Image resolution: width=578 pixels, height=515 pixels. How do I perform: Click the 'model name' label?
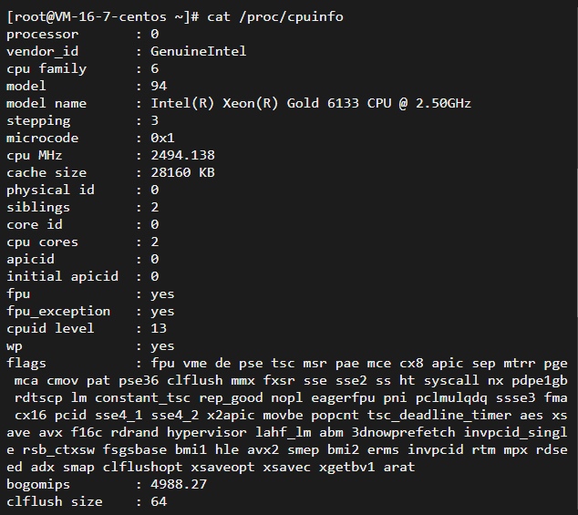point(46,103)
